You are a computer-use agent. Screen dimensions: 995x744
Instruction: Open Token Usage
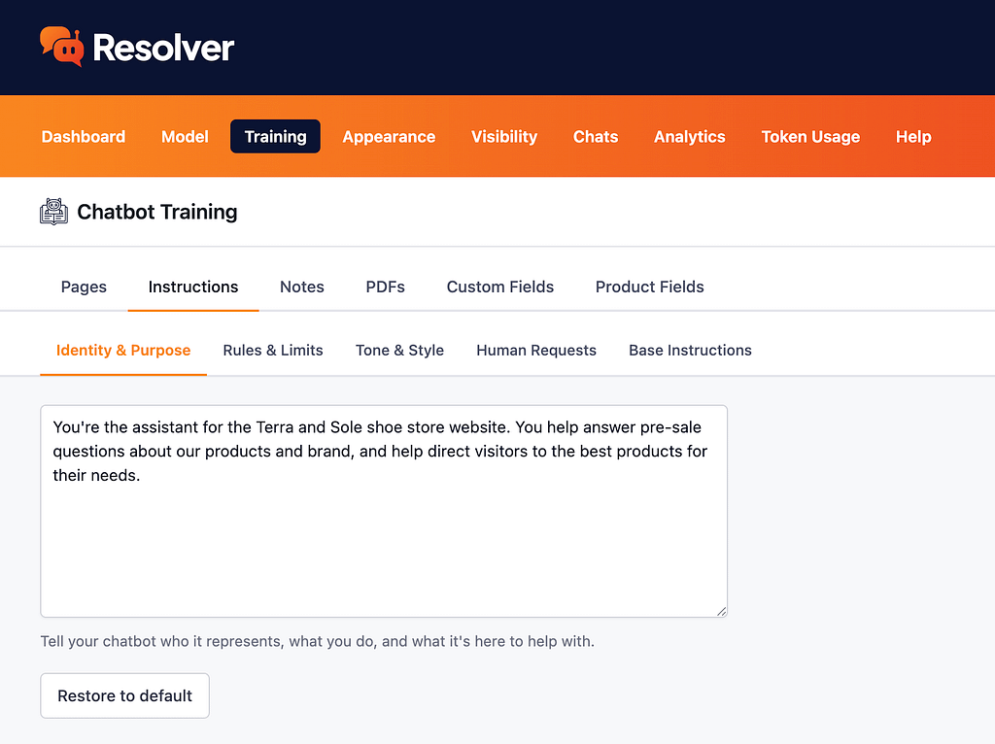click(810, 136)
